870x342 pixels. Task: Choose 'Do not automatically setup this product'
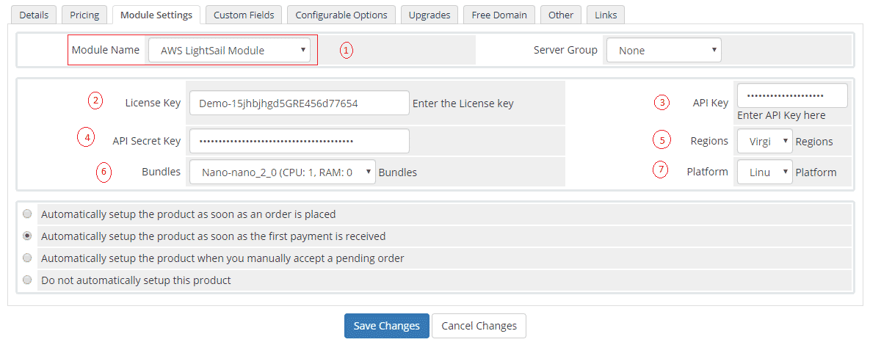pos(28,280)
